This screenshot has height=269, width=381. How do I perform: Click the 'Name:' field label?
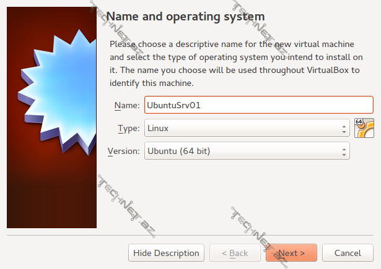coord(127,105)
